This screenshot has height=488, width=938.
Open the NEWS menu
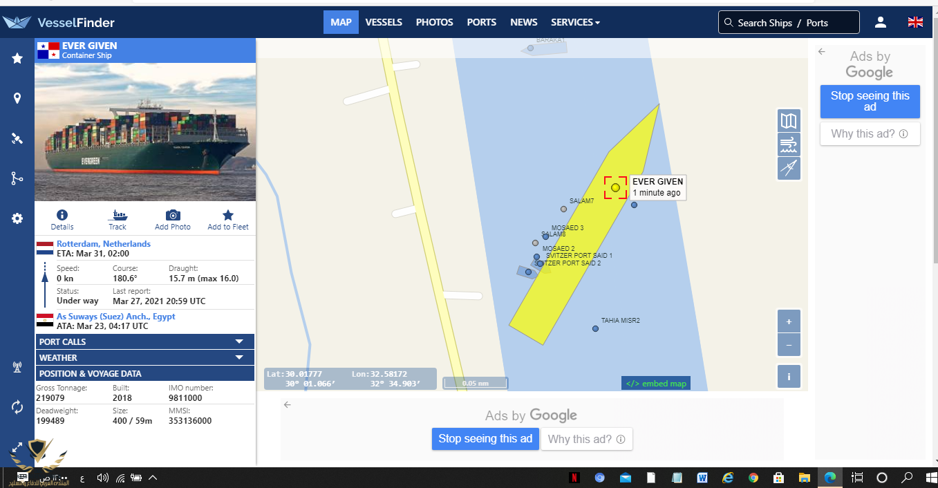click(x=523, y=22)
